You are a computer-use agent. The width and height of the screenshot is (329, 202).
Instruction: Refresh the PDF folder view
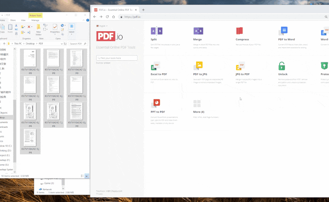(x=65, y=44)
